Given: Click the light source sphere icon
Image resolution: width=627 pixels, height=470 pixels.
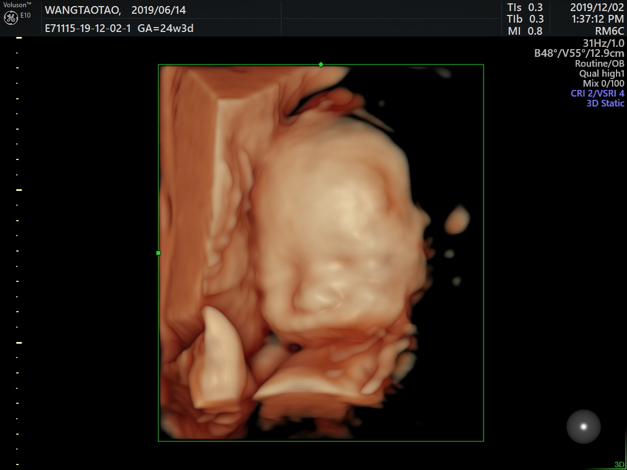Looking at the screenshot, I should (x=583, y=426).
